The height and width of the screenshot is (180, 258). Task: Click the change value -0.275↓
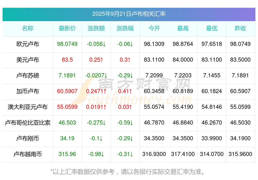(96, 122)
